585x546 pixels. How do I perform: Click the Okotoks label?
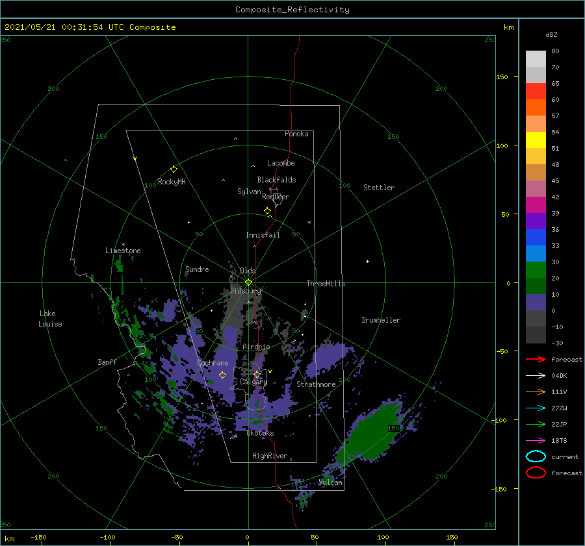[260, 433]
